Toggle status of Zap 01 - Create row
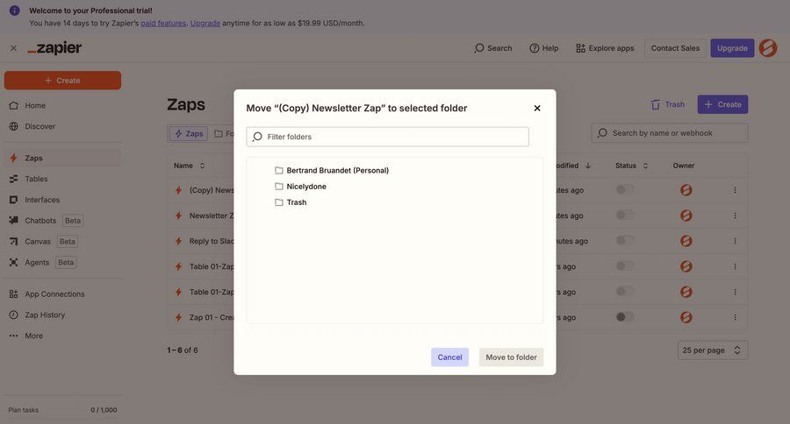This screenshot has height=424, width=790. tap(625, 317)
